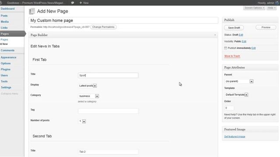Click the 'Second Tab' heading

[x=42, y=136]
